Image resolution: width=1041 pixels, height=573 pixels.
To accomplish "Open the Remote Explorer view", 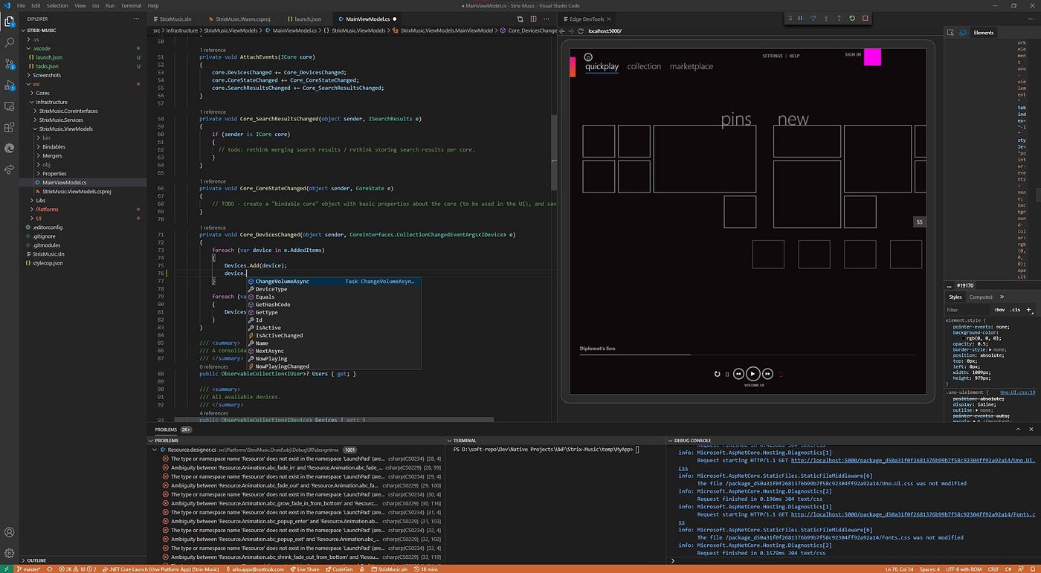I will (10, 106).
